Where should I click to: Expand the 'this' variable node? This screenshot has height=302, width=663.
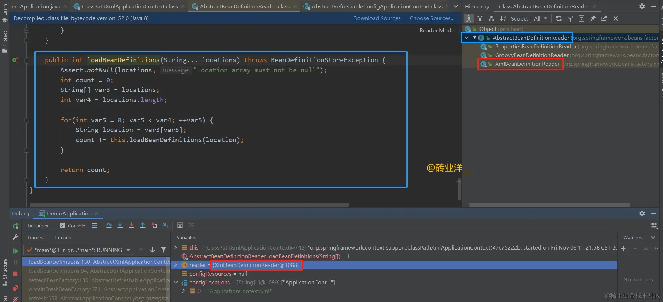click(x=175, y=248)
